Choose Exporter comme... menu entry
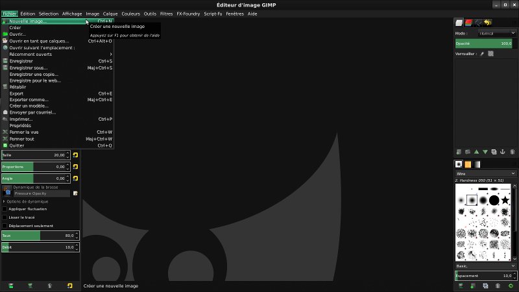519x292 pixels. coord(57,100)
